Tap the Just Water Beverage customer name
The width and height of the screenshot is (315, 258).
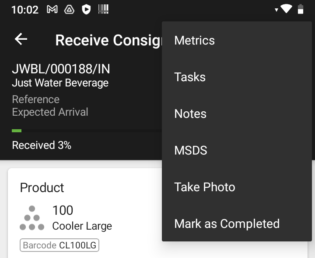pyautogui.click(x=60, y=83)
